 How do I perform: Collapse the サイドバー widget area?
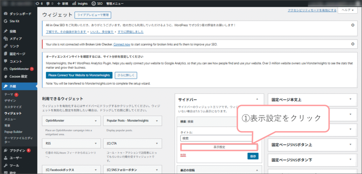(257, 99)
